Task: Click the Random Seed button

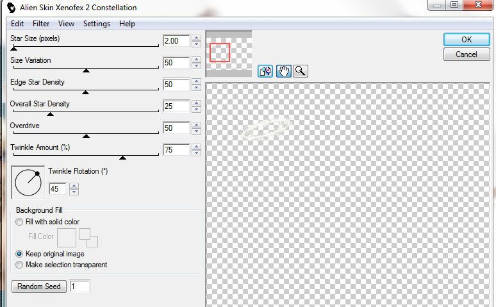Action: 39,286
